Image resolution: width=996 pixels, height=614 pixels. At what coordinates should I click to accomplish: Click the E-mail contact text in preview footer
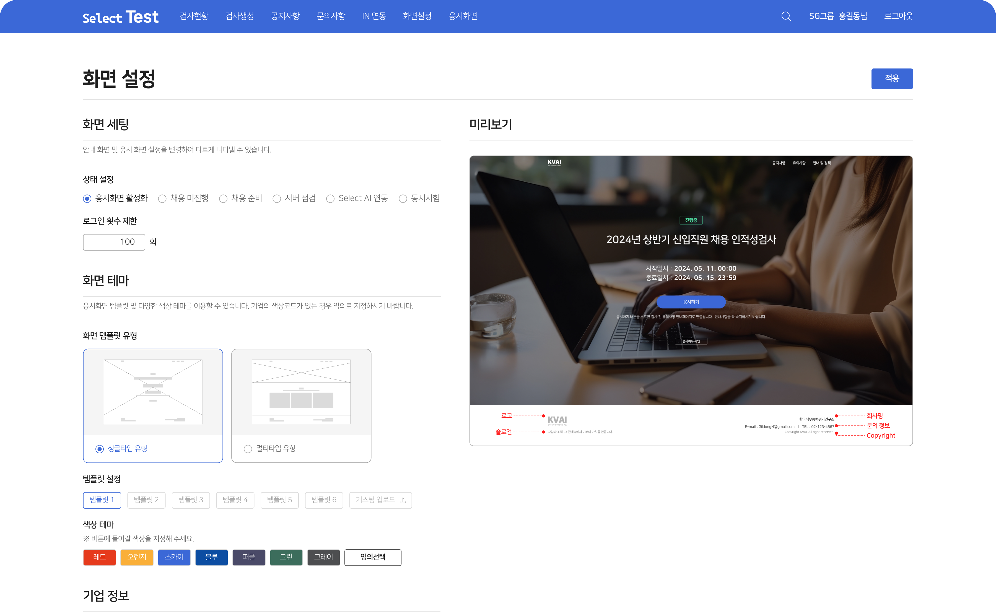click(769, 427)
